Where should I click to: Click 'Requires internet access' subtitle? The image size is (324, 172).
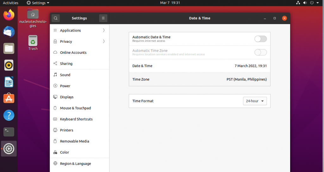tap(149, 41)
